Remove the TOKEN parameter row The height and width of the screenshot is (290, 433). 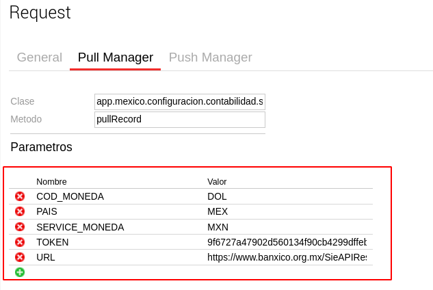(x=20, y=242)
